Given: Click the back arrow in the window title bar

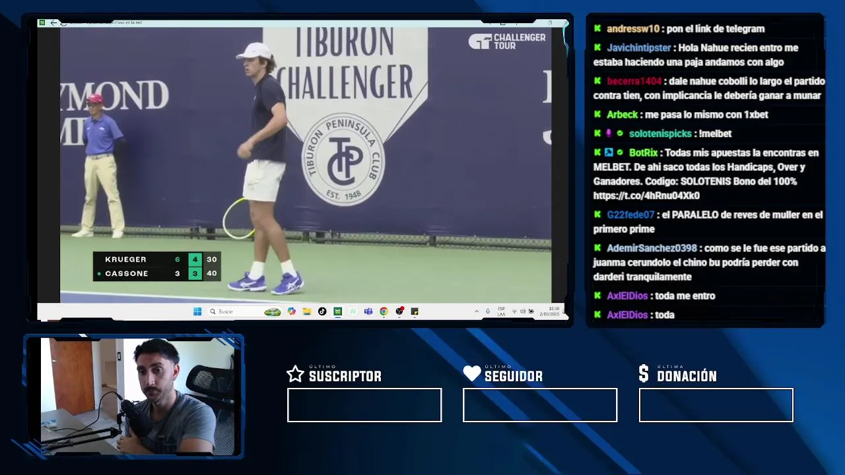Looking at the screenshot, I should click(x=53, y=22).
